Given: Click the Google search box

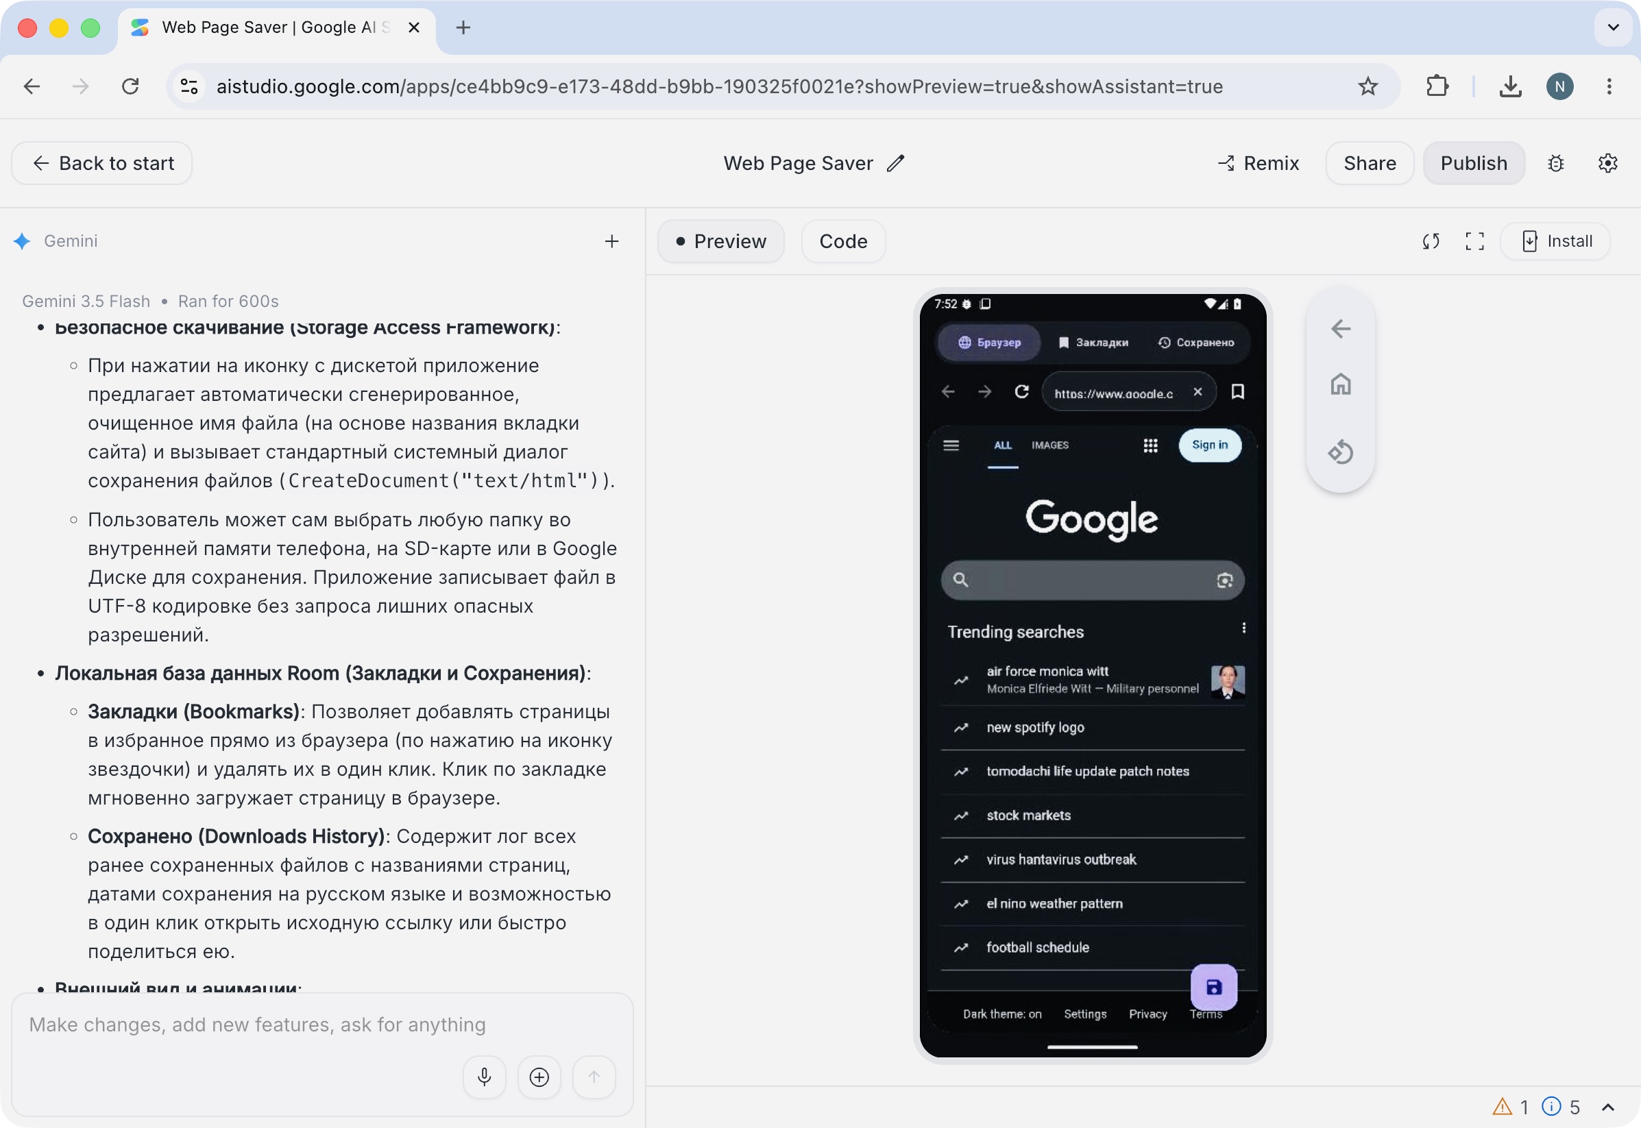Looking at the screenshot, I should pyautogui.click(x=1093, y=580).
